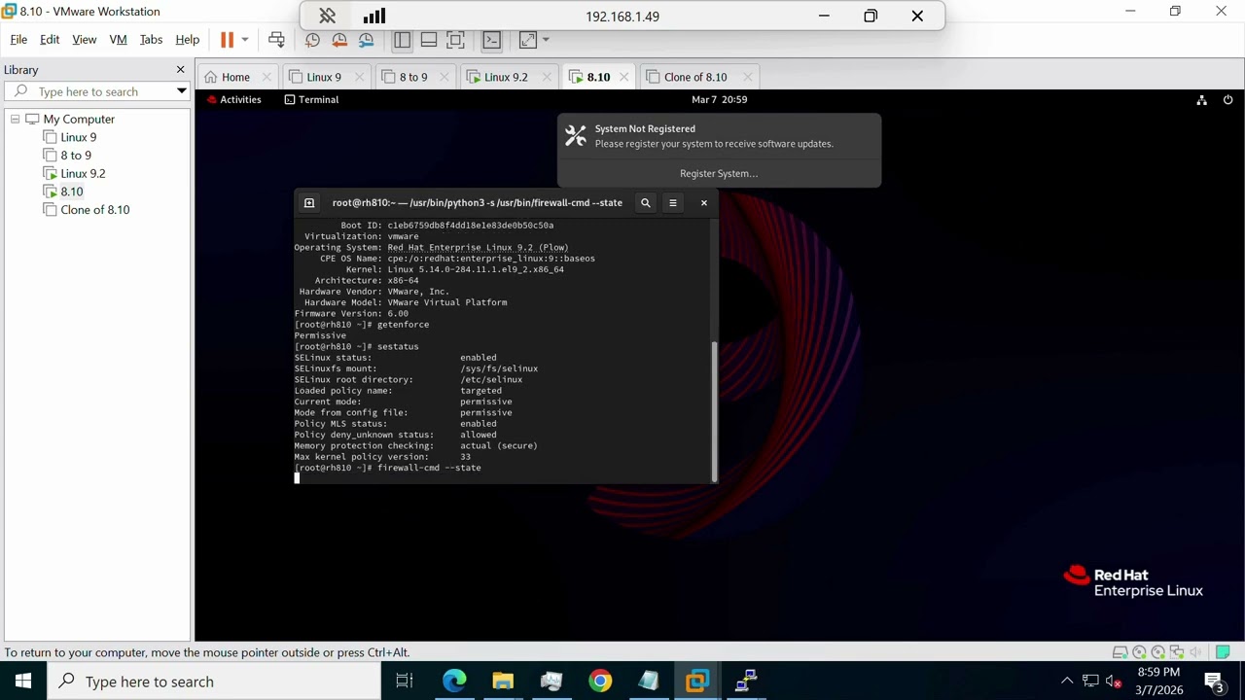Open Google Chrome from the taskbar
1245x700 pixels.
point(600,681)
